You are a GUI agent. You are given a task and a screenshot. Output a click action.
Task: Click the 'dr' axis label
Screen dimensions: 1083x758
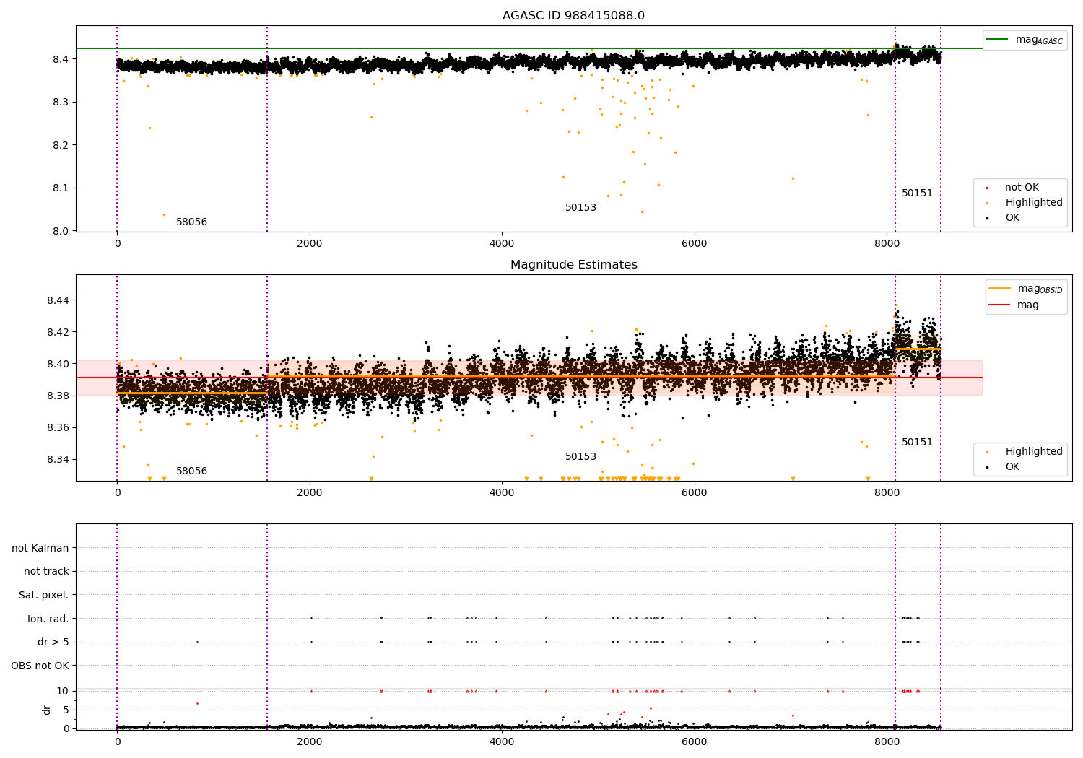point(46,710)
